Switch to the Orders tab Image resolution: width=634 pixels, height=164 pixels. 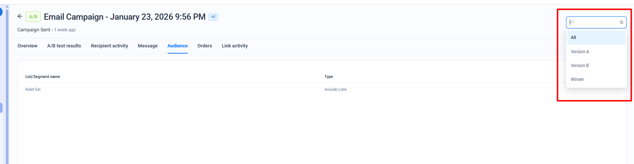(205, 46)
